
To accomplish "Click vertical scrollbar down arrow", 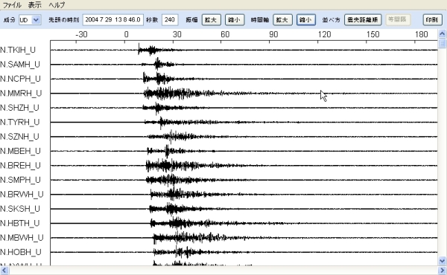I will click(x=442, y=260).
